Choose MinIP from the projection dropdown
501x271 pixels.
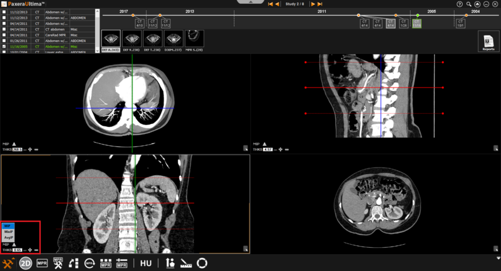(x=9, y=232)
